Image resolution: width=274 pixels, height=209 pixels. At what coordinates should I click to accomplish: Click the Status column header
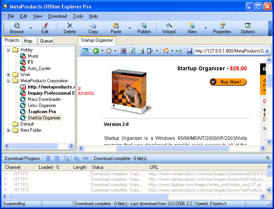[117, 167]
